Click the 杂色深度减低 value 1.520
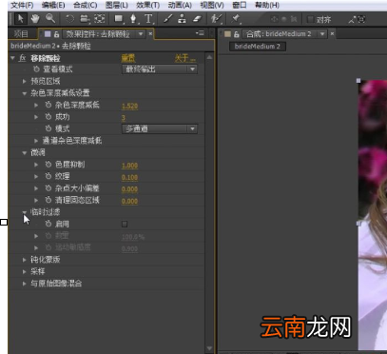Viewport: 387px width, 354px height. coord(129,106)
